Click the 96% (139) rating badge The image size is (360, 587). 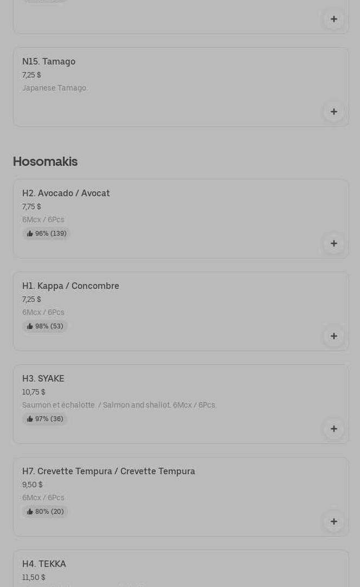point(47,234)
